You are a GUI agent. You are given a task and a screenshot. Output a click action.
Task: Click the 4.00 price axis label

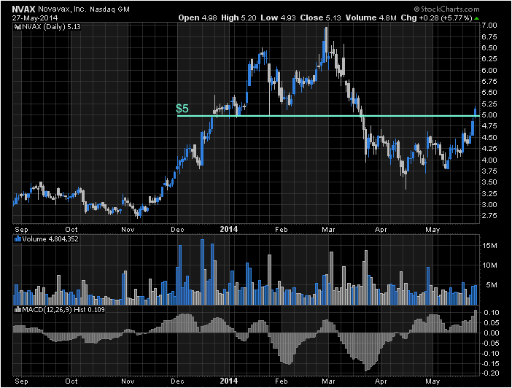(x=489, y=160)
